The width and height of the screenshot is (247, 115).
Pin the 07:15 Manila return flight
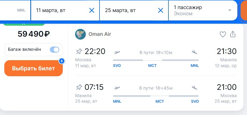(x=79, y=87)
